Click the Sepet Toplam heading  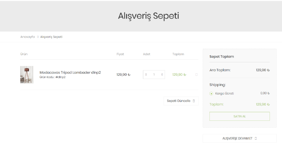(x=222, y=57)
